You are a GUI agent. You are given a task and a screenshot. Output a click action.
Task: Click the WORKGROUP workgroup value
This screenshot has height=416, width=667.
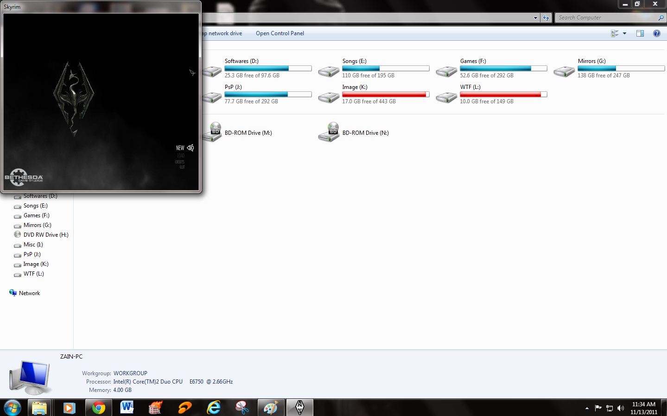pos(130,373)
